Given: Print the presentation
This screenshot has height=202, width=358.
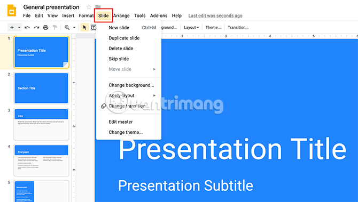Looking at the screenshot, I should click(45, 28).
